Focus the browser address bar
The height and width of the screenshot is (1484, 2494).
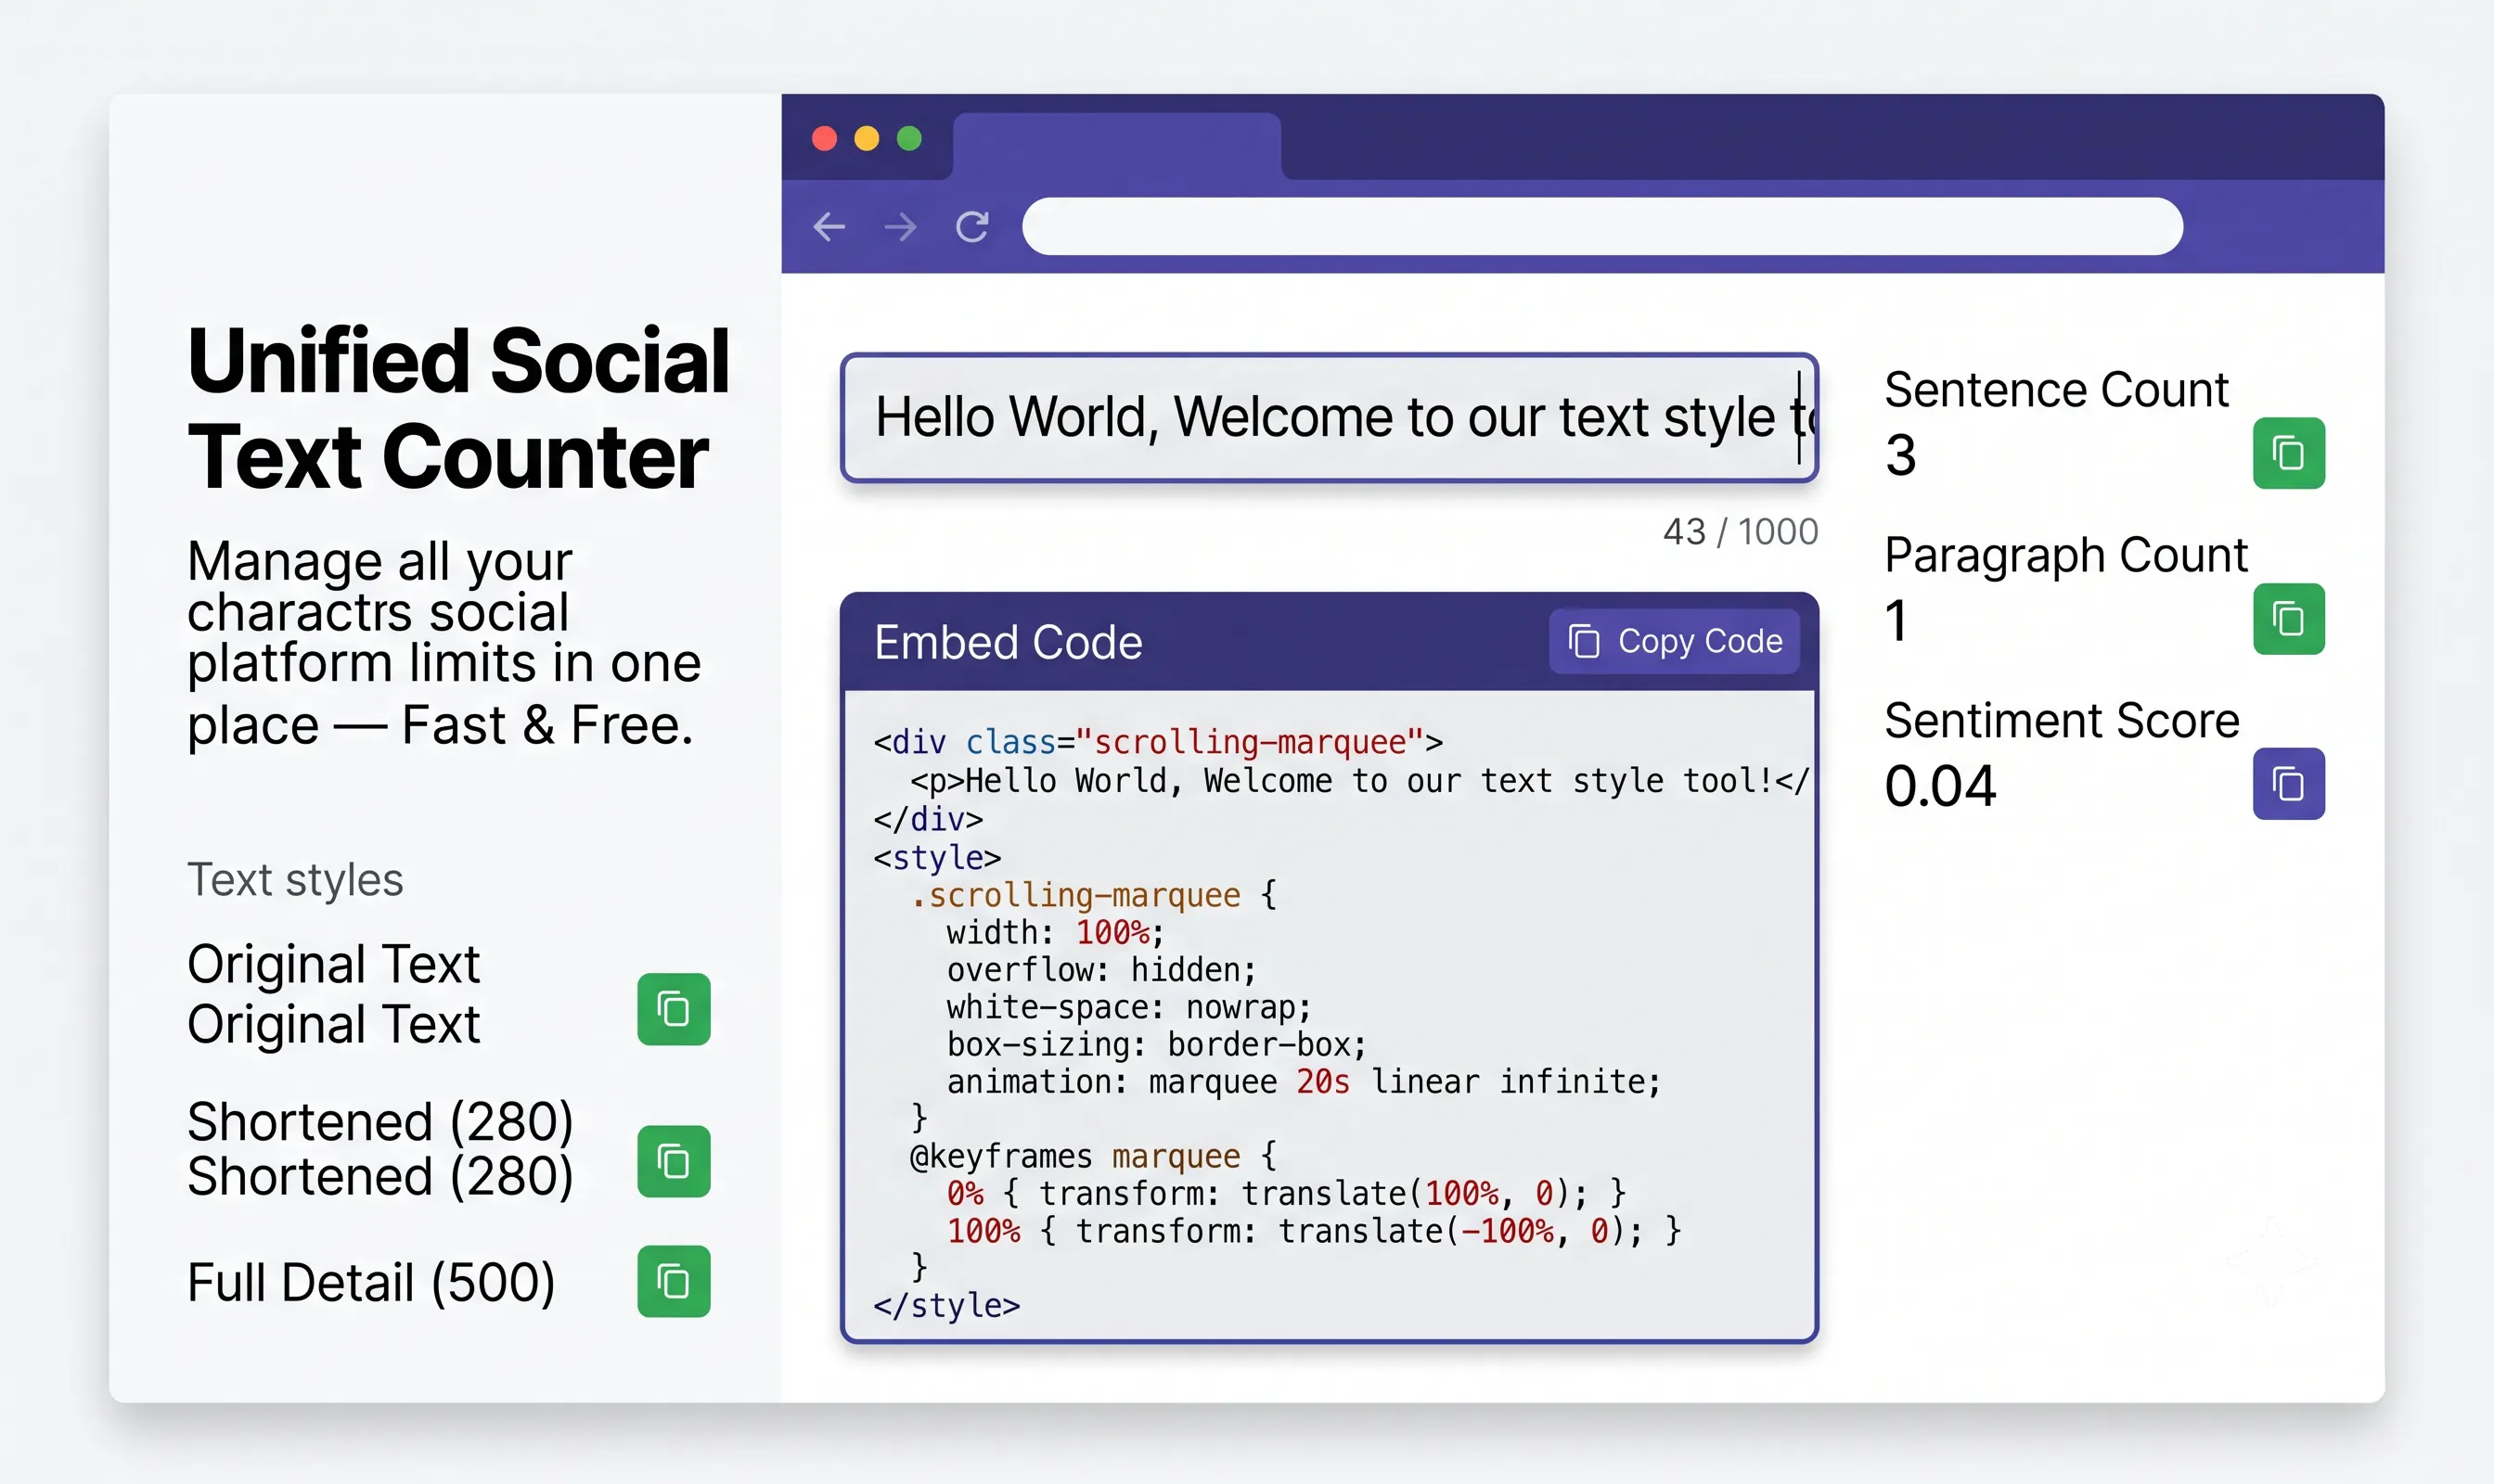click(x=1601, y=226)
